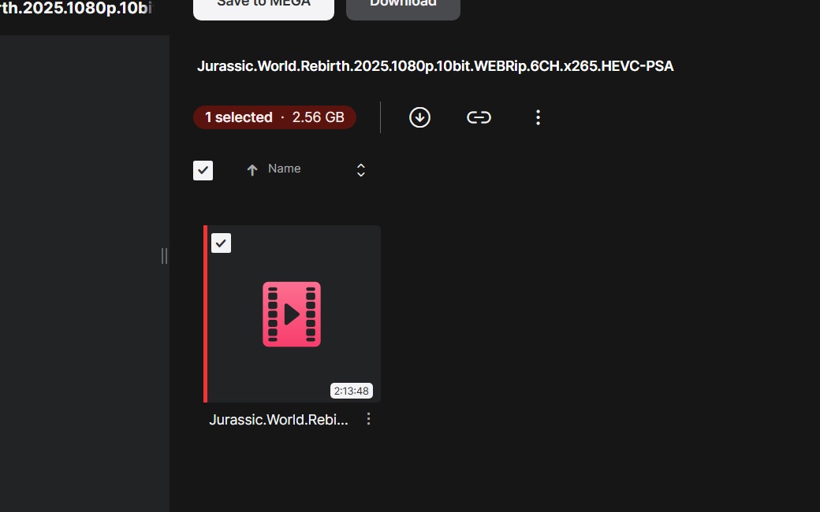The width and height of the screenshot is (820, 512).
Task: Click the up arrow sort direction icon
Action: (252, 170)
